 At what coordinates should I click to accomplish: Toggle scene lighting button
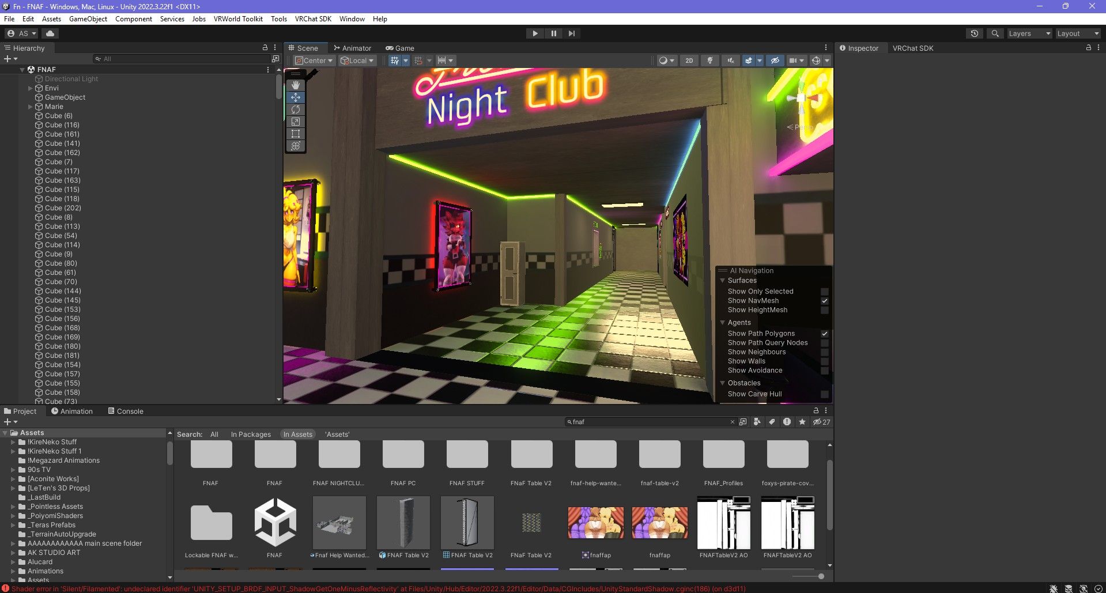[x=710, y=61]
